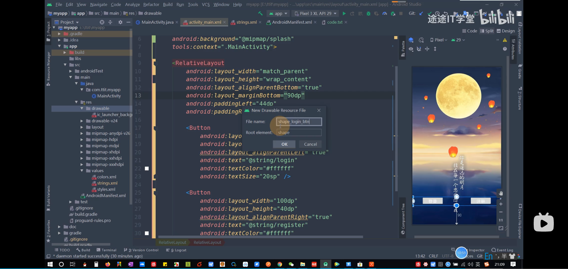Click the Project panel locate target icon
This screenshot has width=568, height=269.
click(x=102, y=22)
